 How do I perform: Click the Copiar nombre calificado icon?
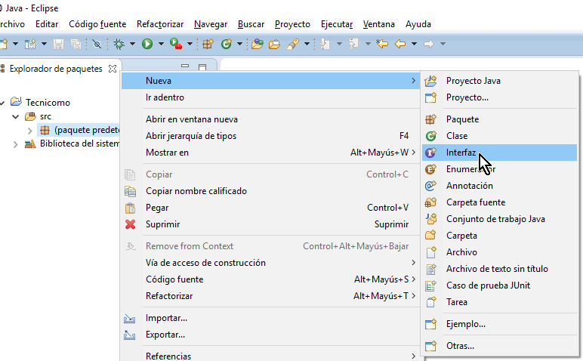(x=130, y=191)
